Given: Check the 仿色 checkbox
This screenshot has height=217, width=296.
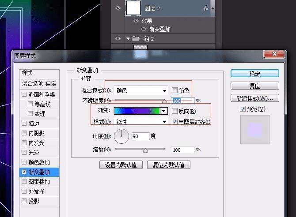Looking at the screenshot, I should tap(175, 90).
